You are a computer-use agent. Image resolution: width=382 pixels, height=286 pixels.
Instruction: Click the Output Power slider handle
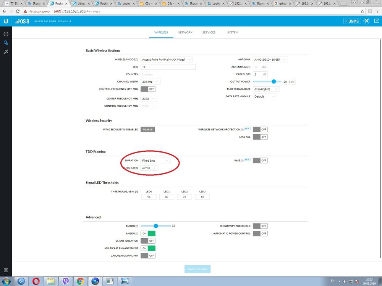click(x=274, y=82)
